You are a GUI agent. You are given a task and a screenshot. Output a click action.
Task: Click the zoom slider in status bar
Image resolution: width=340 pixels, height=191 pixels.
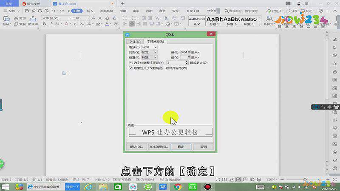tap(305, 180)
